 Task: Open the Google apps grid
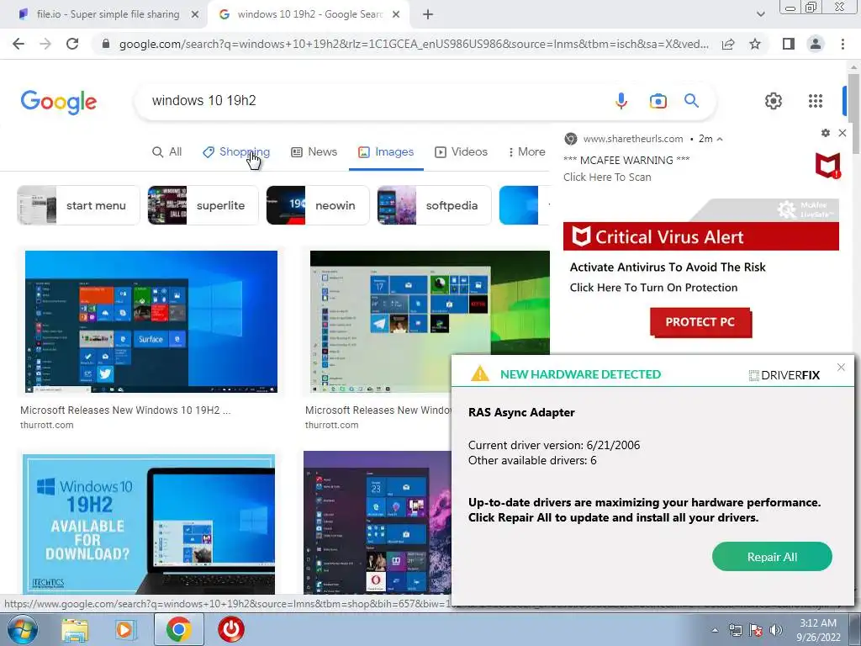pos(816,101)
